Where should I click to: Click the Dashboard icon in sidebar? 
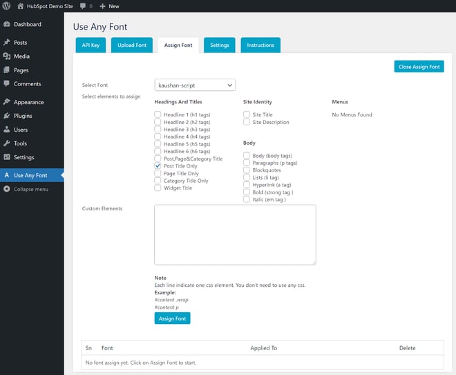pos(6,24)
